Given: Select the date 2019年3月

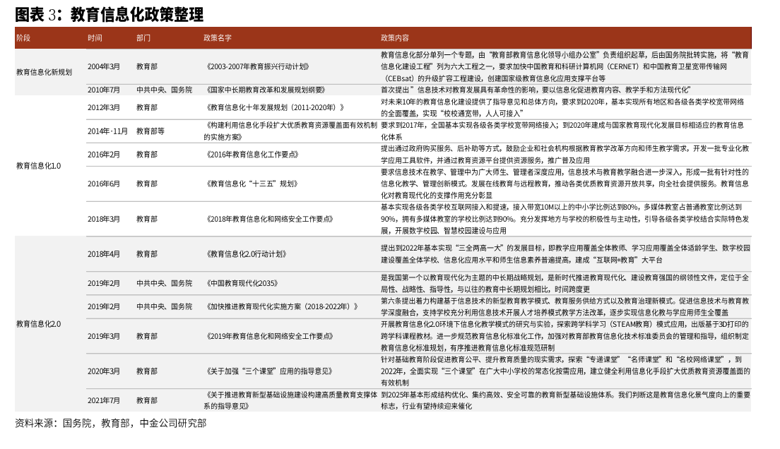Looking at the screenshot, I should pos(104,336).
